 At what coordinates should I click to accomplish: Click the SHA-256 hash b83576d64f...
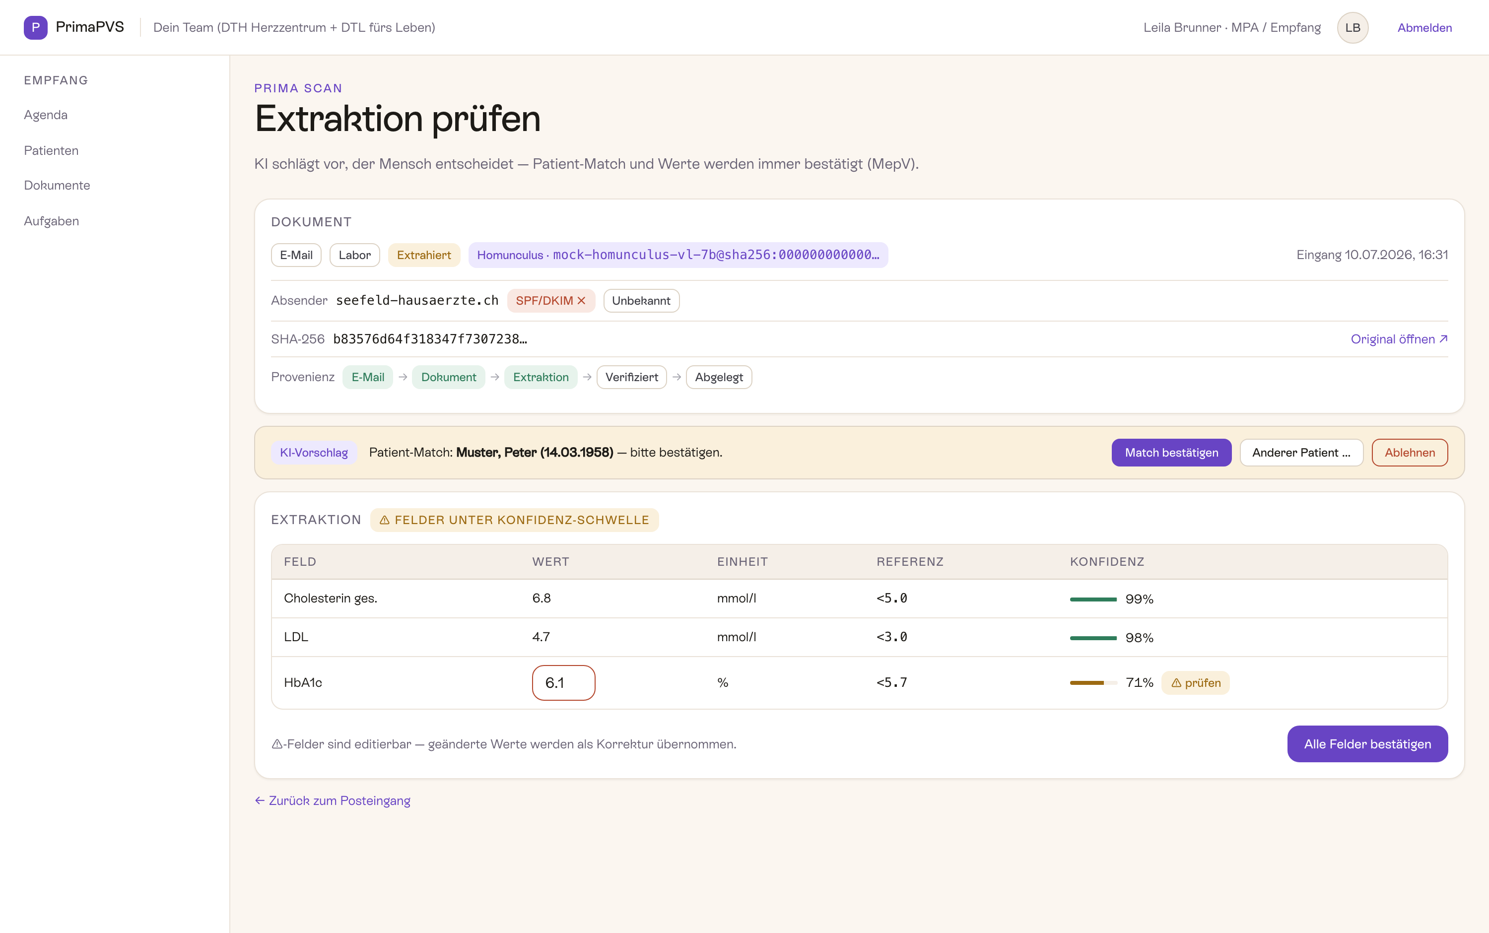coord(430,339)
